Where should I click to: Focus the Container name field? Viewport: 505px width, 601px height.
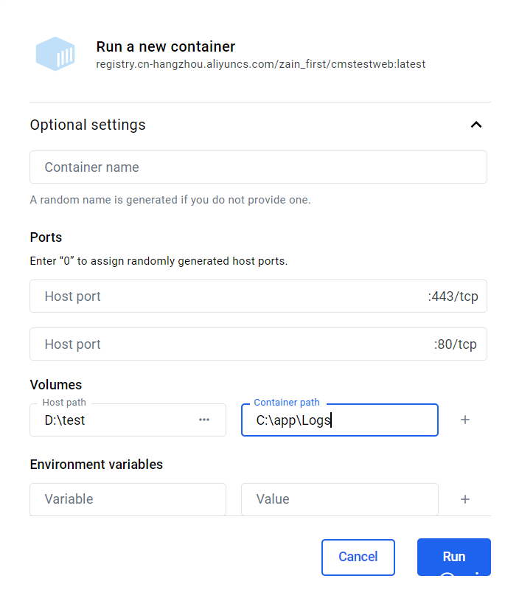tap(258, 167)
